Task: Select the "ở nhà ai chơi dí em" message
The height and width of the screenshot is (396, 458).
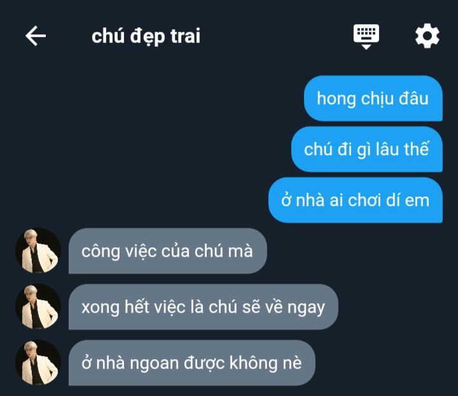Action: [356, 200]
